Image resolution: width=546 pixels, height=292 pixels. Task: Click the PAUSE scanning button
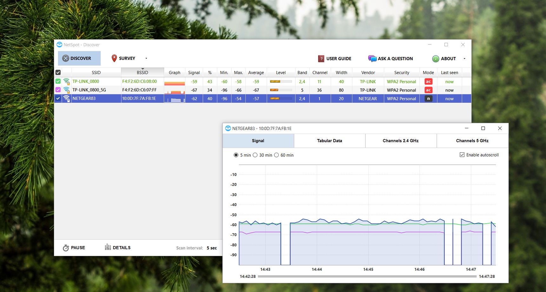click(74, 248)
